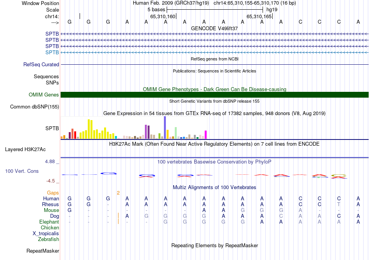Click the orange Gaps row label
This screenshot has width=369, height=260.
[53, 193]
